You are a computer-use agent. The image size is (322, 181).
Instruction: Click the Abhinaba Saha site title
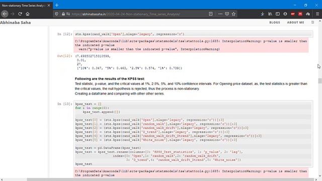[x=16, y=23]
